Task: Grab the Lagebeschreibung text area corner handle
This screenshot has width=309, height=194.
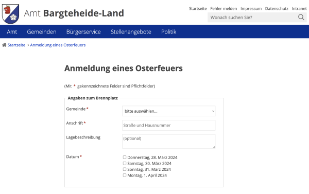Action: [x=214, y=147]
